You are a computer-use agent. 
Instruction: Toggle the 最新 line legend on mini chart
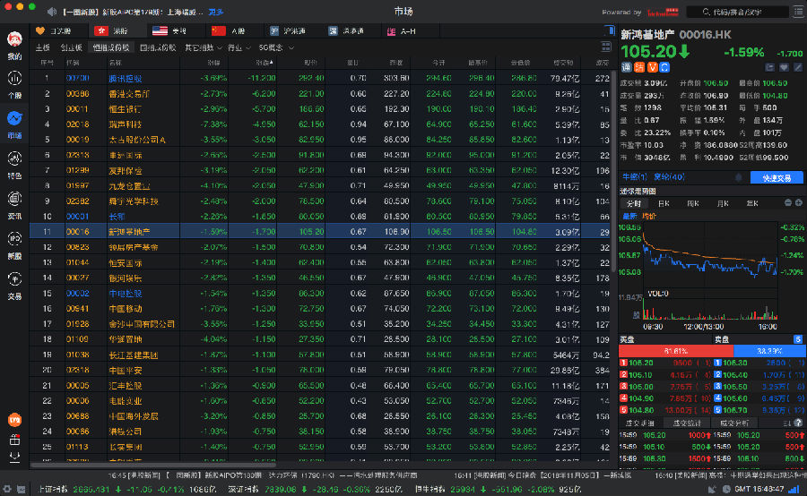[630, 217]
